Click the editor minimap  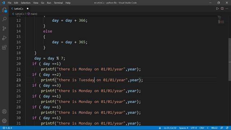221,19
